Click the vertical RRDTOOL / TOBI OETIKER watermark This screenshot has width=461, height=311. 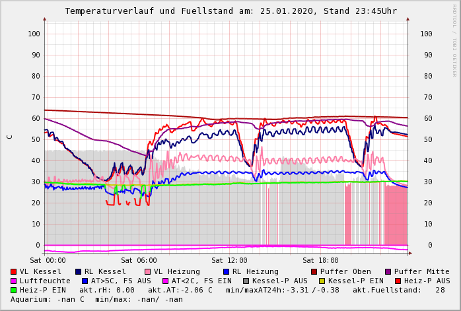click(454, 40)
